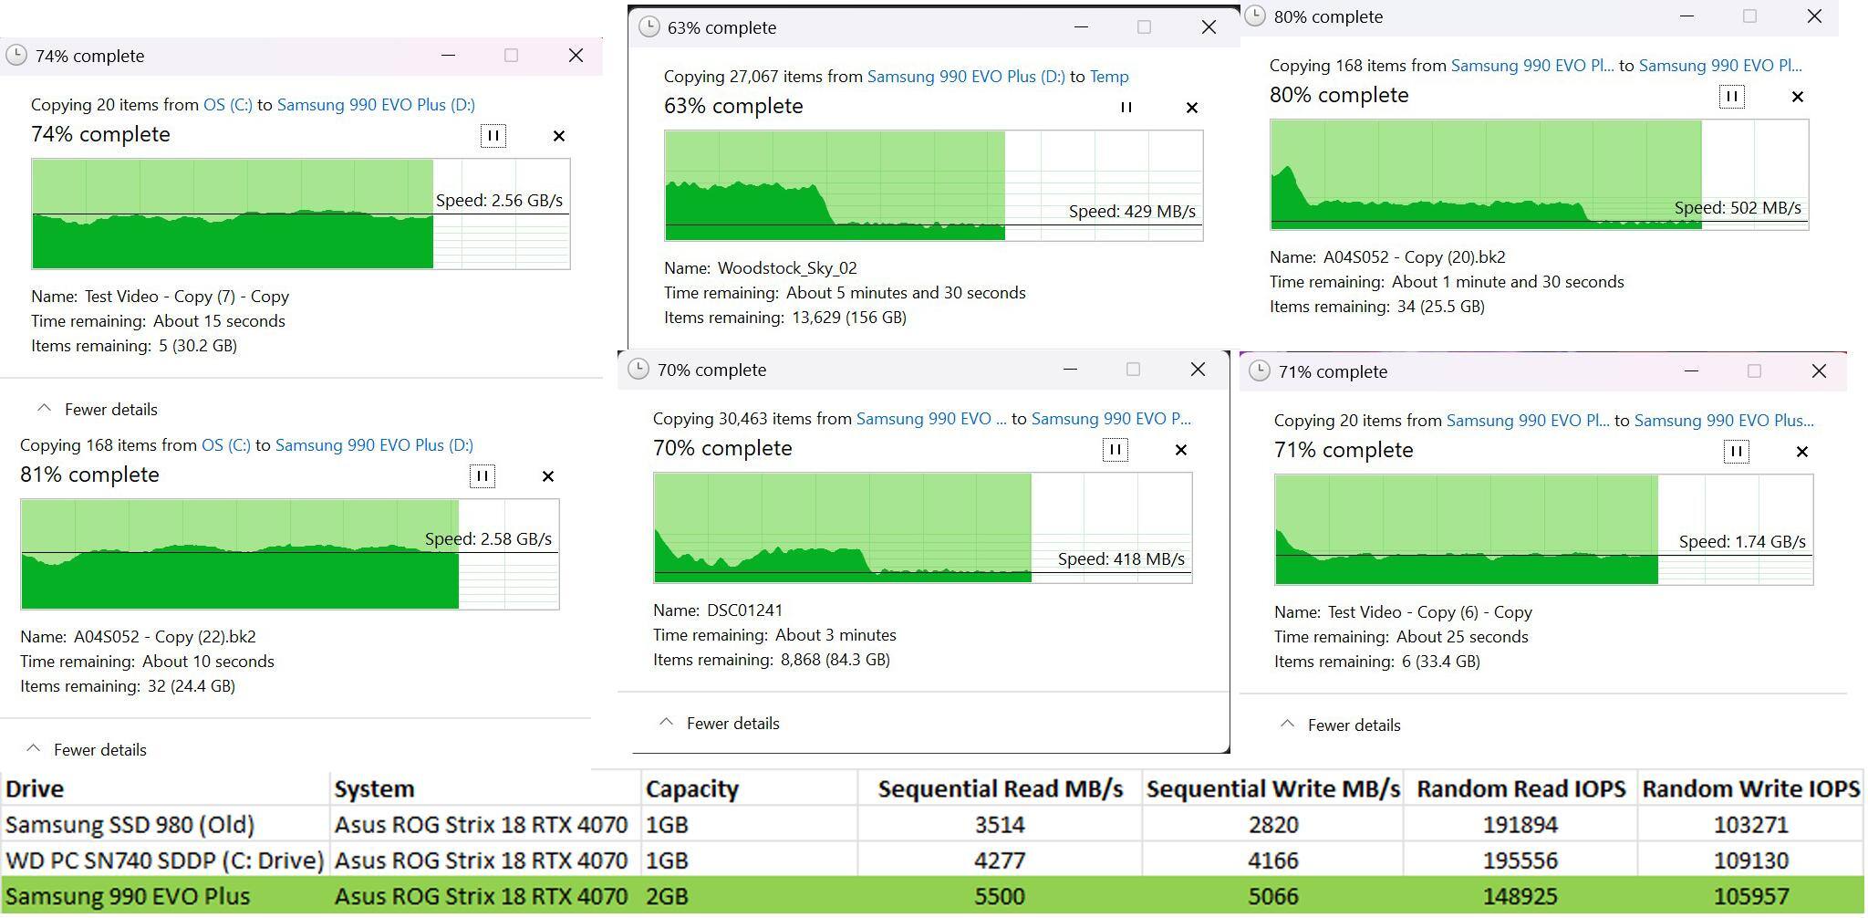Cancel the 63% complete copy to Temp

coord(1191,108)
